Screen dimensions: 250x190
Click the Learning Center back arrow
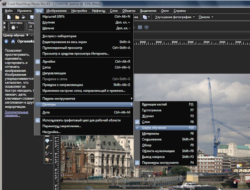pyautogui.click(x=6, y=41)
